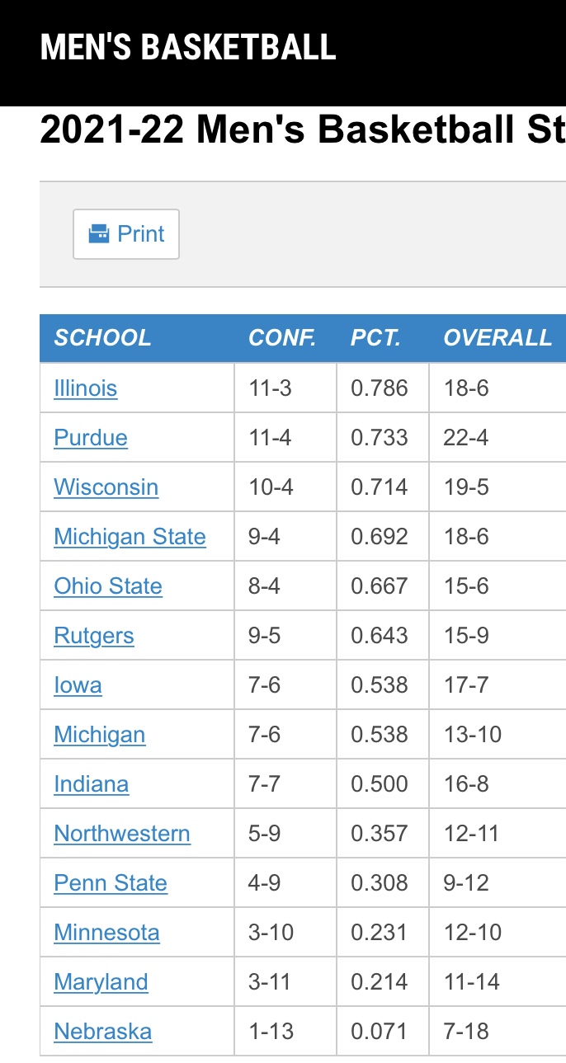Open the Illinois team link
566x1063 pixels.
[86, 388]
